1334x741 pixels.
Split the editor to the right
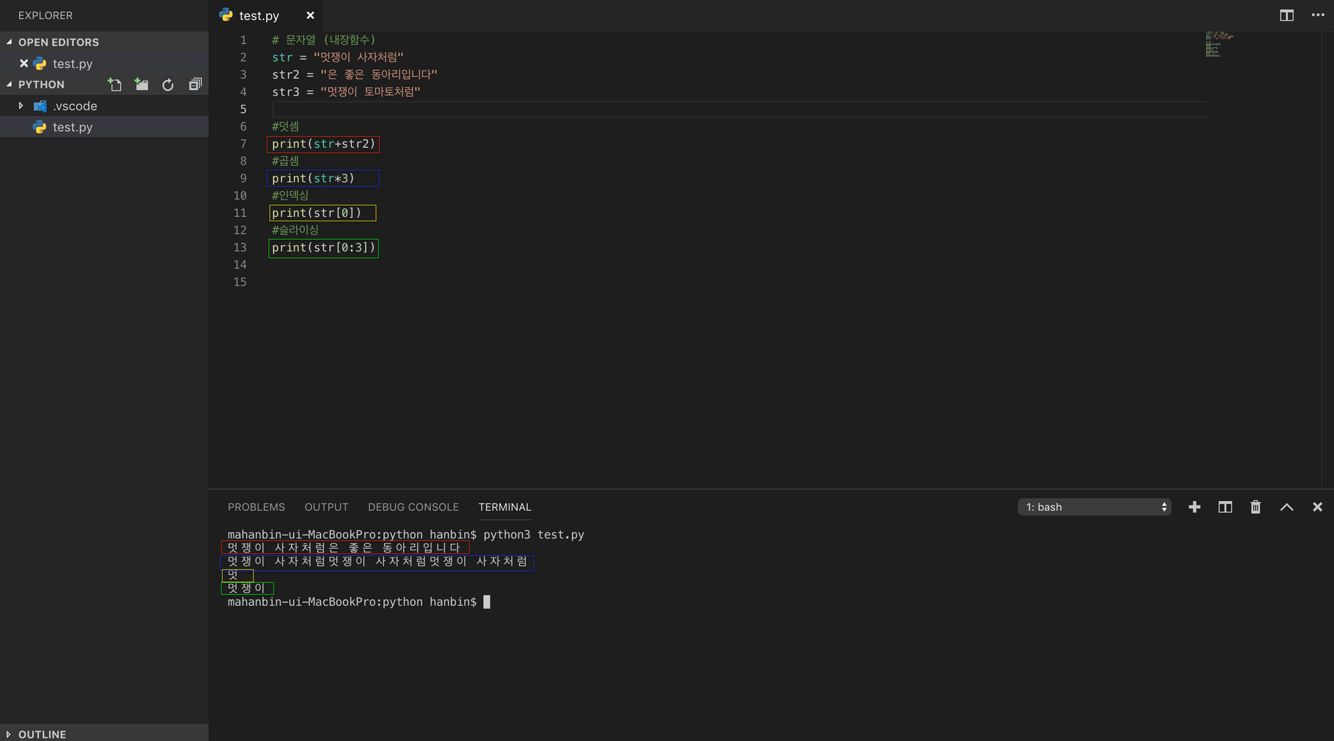click(x=1287, y=15)
